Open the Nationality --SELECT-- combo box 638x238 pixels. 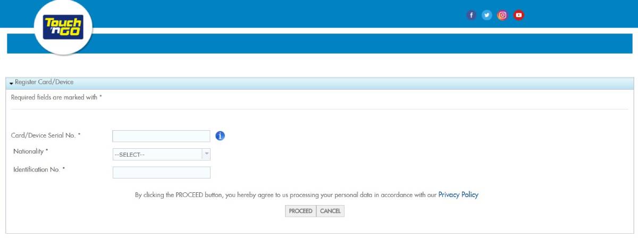point(157,155)
